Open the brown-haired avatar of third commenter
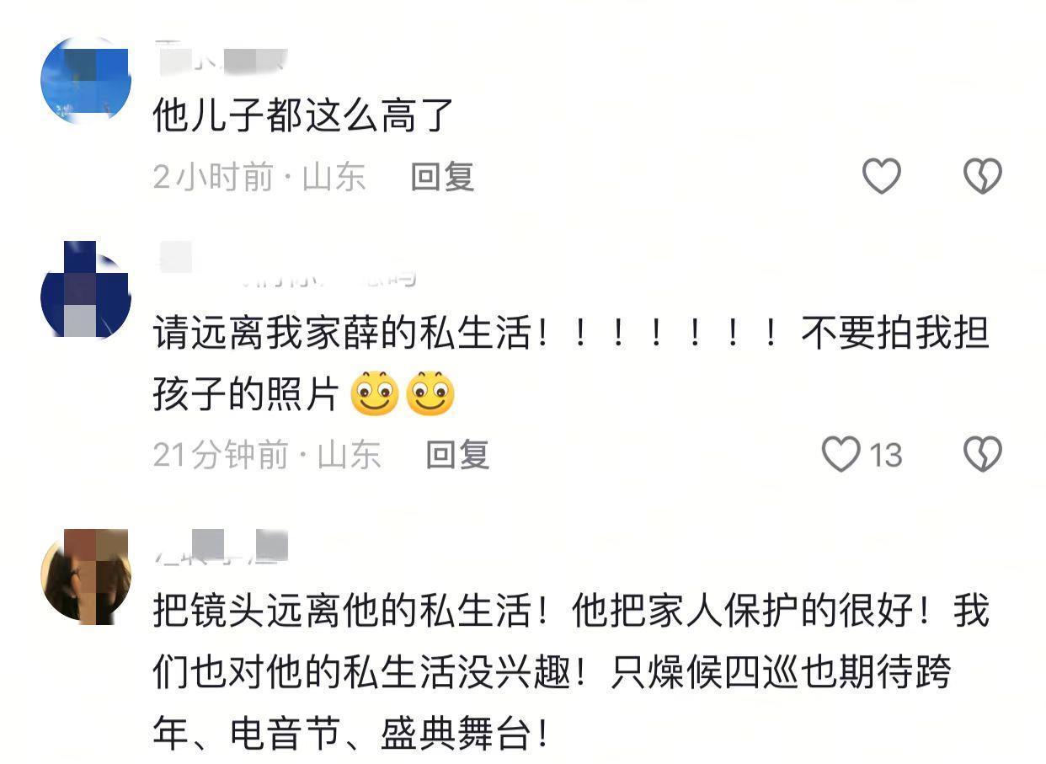The image size is (1046, 764). click(x=86, y=576)
